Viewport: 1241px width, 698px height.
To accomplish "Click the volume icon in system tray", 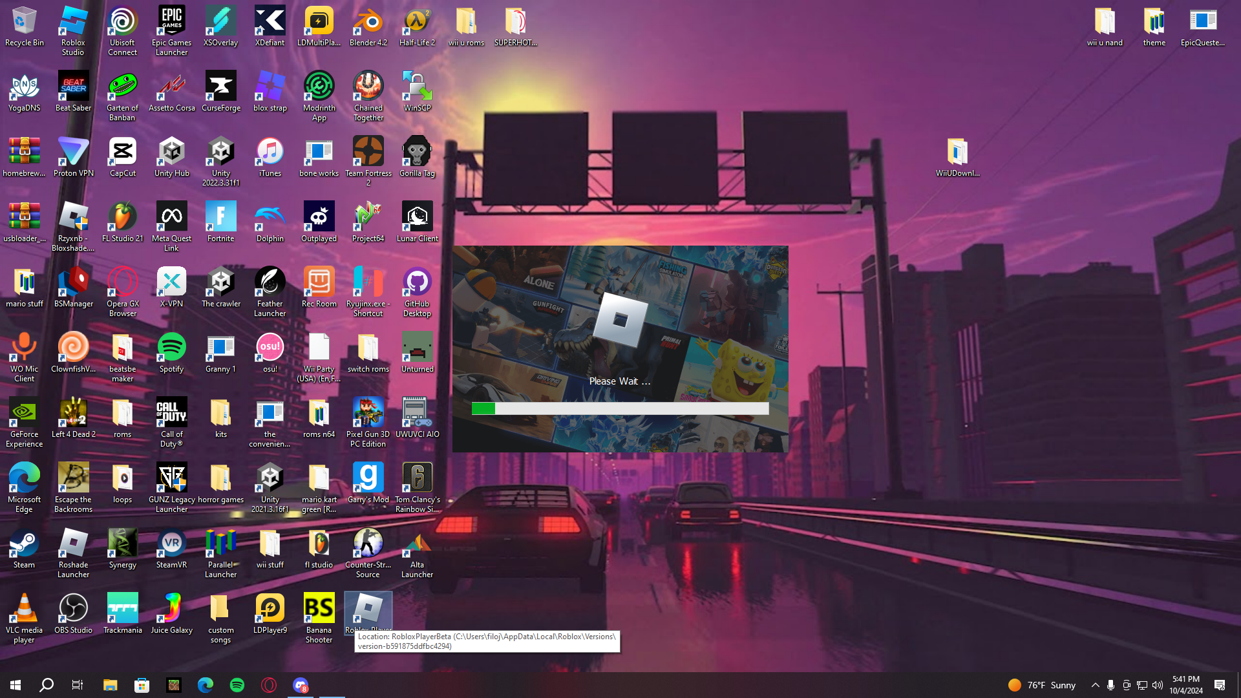I will [x=1158, y=685].
